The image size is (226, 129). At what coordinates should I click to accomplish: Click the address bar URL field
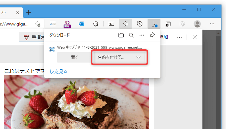[x=15, y=24]
